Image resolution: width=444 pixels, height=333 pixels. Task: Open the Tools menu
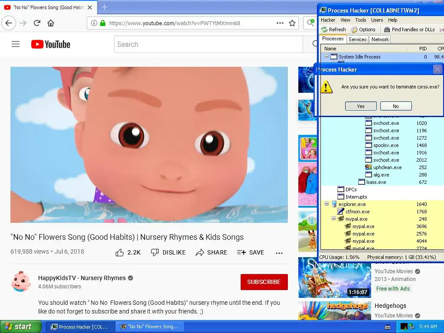click(x=361, y=20)
